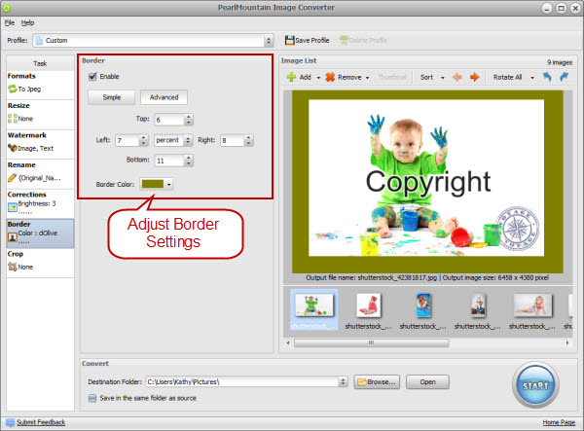Toggle the Enable border checkbox
The image size is (584, 431).
click(x=93, y=76)
